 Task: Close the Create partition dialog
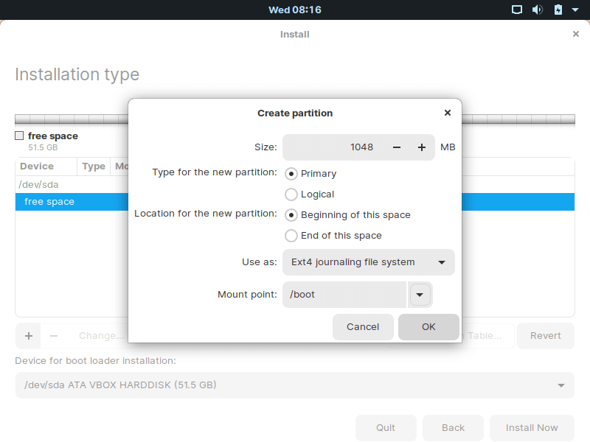[448, 113]
